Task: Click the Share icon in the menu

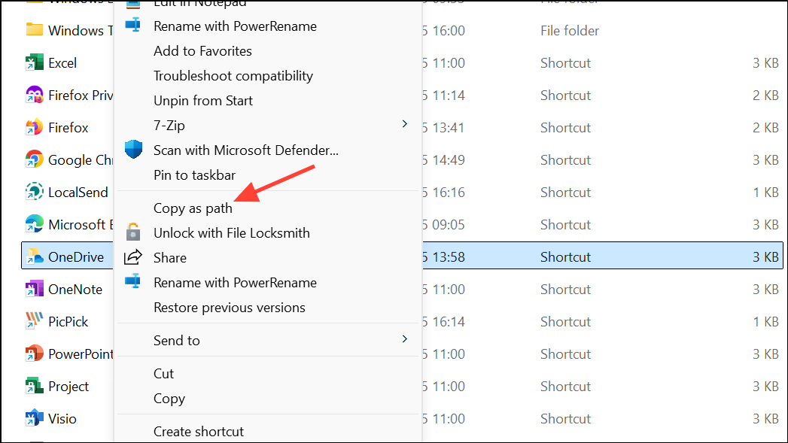Action: [133, 257]
